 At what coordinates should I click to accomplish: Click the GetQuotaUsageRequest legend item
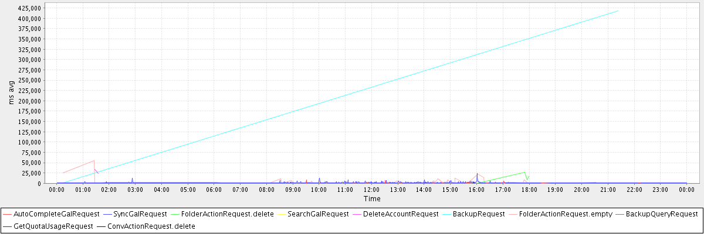click(53, 226)
